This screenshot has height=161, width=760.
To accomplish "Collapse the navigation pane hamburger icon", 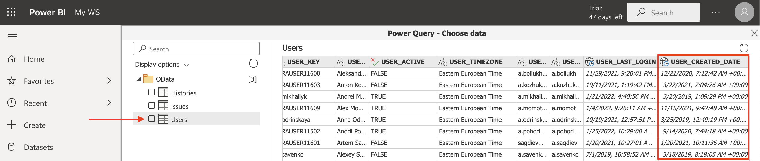I will click(x=12, y=37).
